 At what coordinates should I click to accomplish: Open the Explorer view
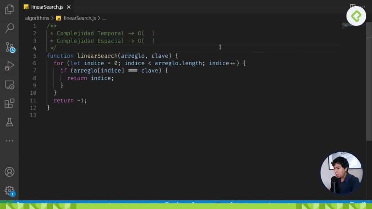(x=9, y=9)
